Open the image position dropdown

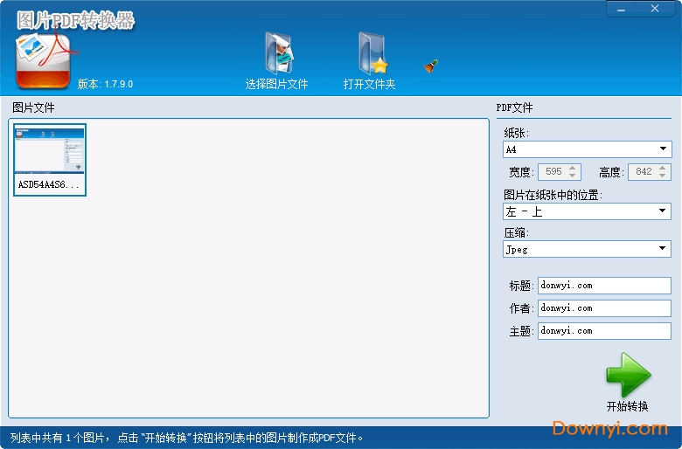pos(588,211)
